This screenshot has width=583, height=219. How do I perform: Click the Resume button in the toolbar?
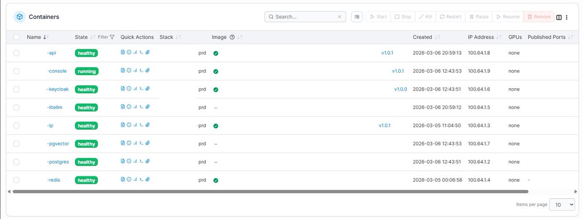[x=508, y=16]
